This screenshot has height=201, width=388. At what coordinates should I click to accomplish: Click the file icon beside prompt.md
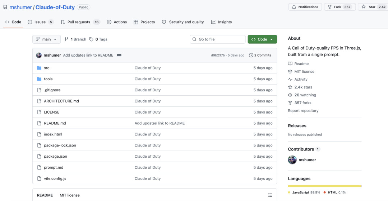[x=39, y=167]
